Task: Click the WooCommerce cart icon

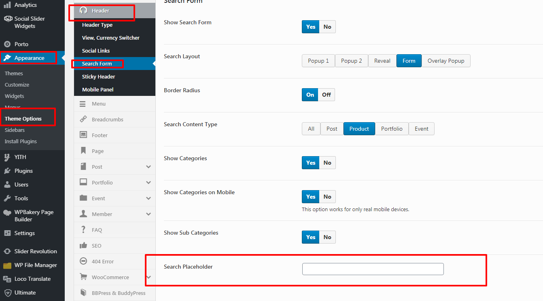Action: (83, 277)
